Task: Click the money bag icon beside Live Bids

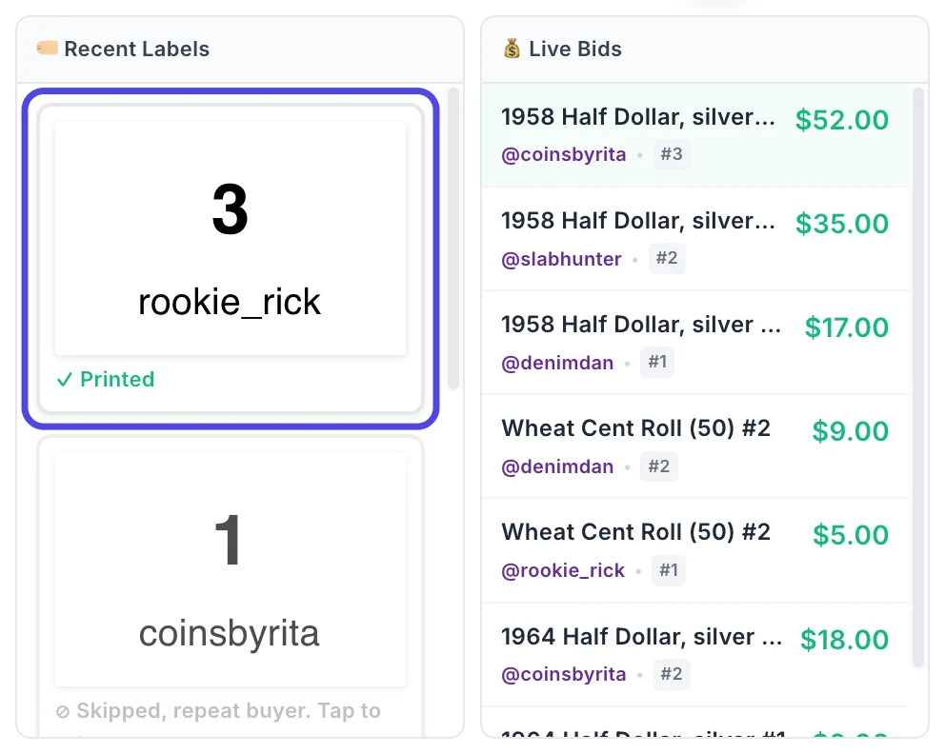Action: click(512, 49)
